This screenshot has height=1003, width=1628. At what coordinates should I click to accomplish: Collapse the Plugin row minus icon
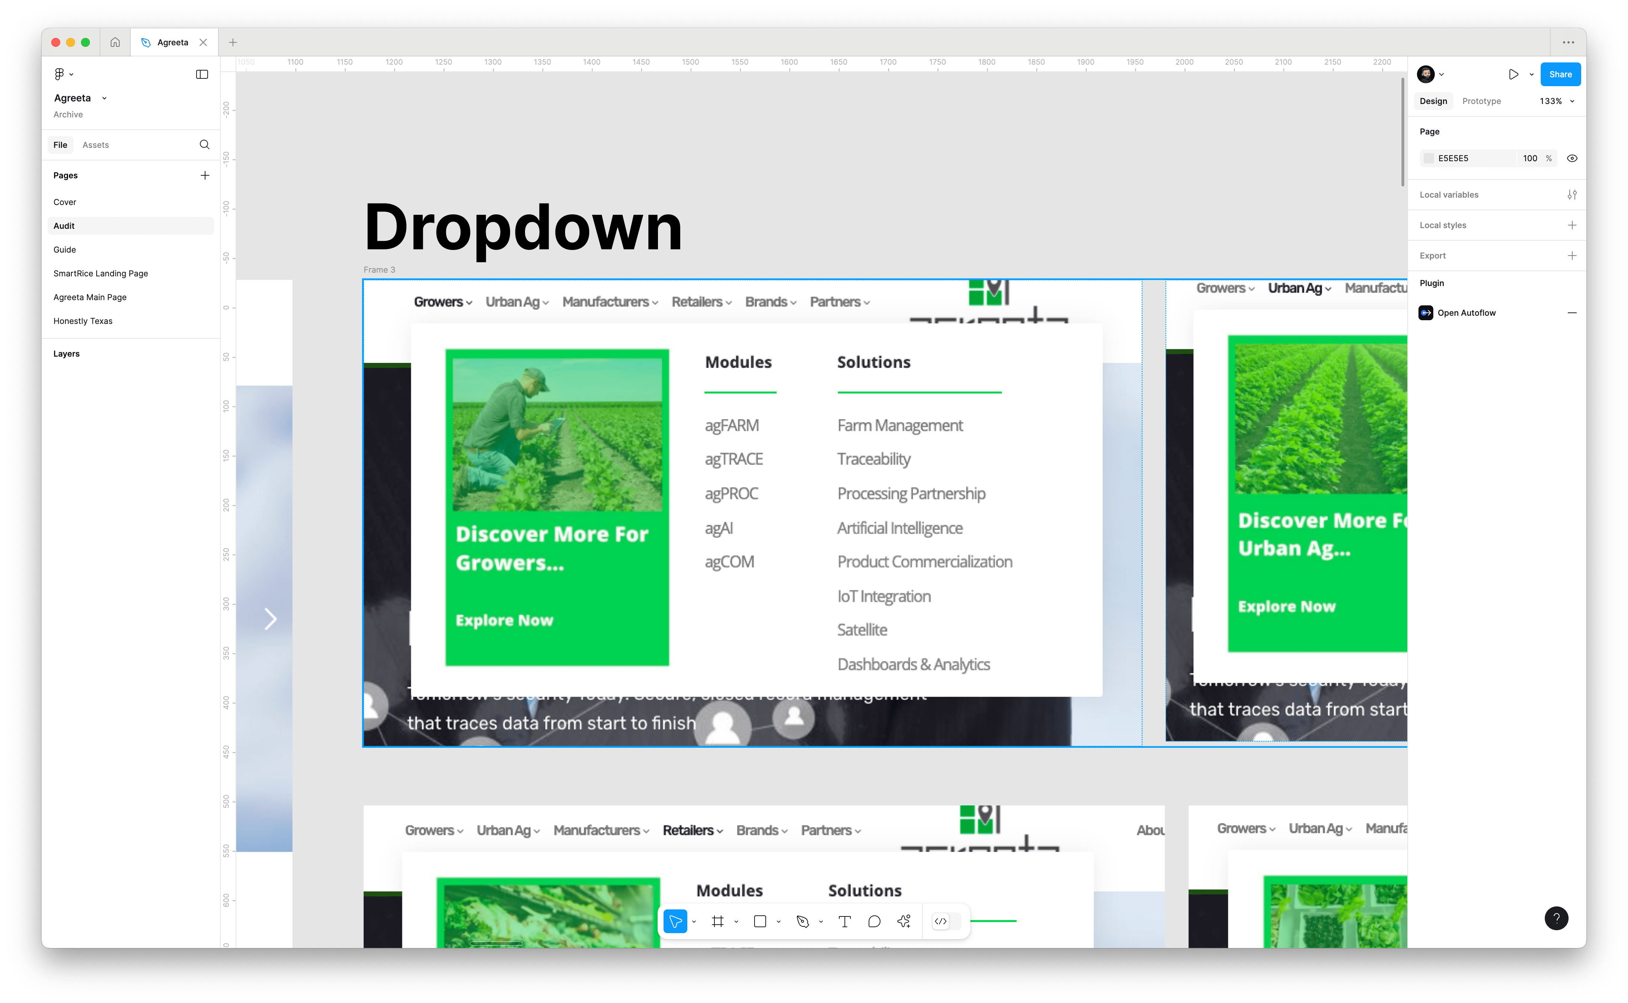click(1572, 312)
